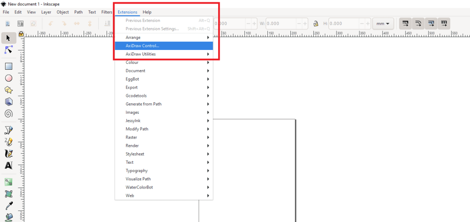Open the Filters menu
The width and height of the screenshot is (470, 222).
pos(107,12)
